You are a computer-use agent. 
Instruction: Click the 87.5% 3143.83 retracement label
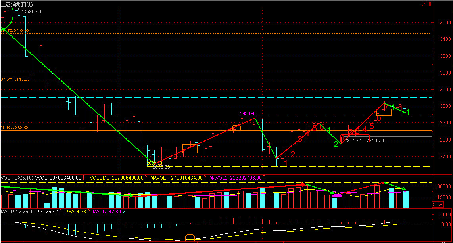(15, 79)
